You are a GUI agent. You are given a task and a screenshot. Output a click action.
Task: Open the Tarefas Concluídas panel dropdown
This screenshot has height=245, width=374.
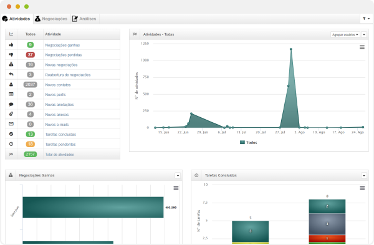pyautogui.click(x=364, y=176)
